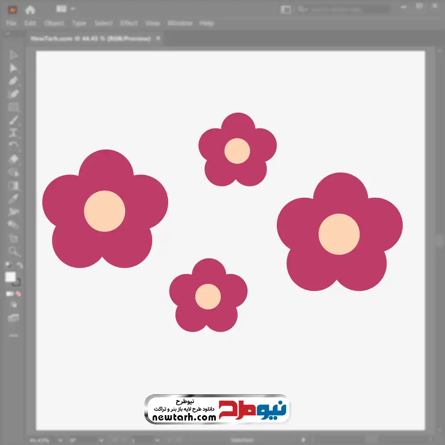Image resolution: width=445 pixels, height=445 pixels.
Task: Swap fill and stroke colors
Action: (20, 265)
